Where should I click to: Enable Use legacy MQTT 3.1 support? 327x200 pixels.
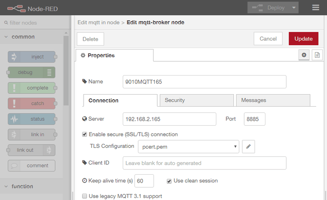point(85,196)
